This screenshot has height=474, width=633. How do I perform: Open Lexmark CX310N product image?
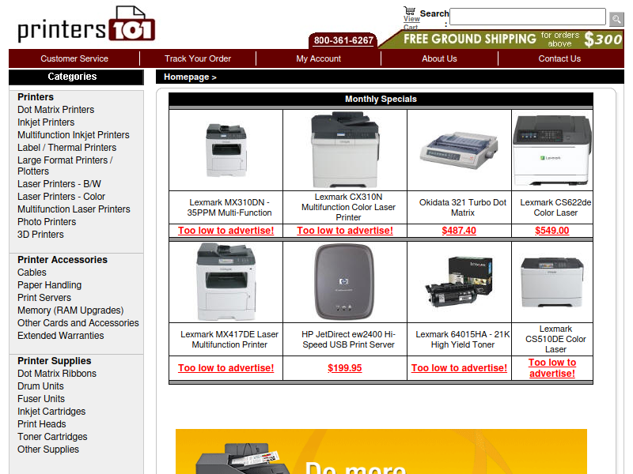coord(345,150)
